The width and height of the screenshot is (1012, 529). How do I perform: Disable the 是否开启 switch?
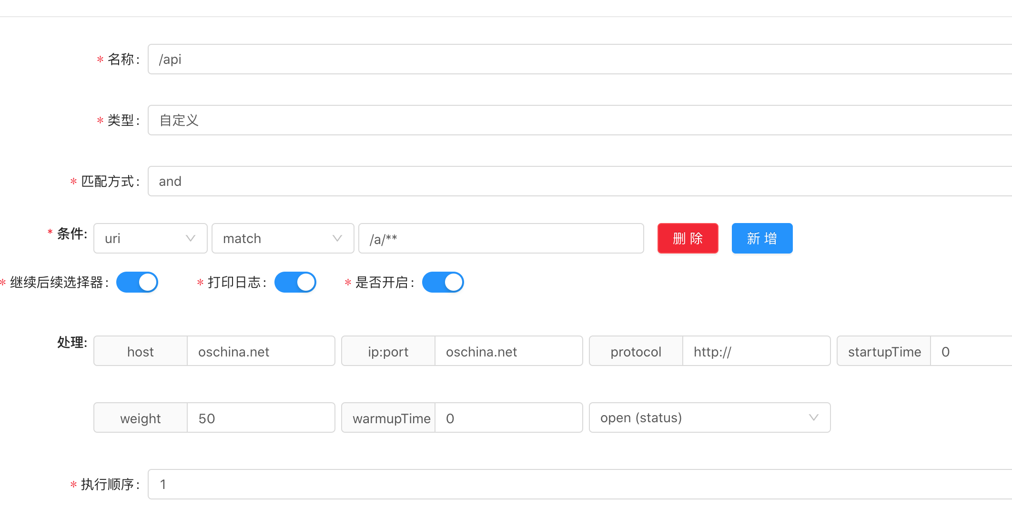click(x=443, y=282)
